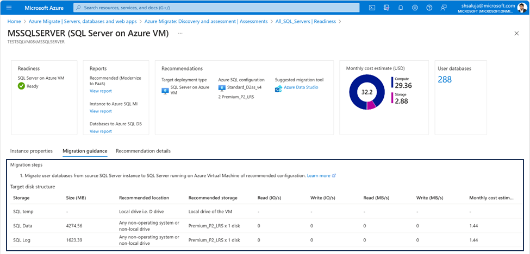Viewport: 530px width, 254px height.
Task: Click the TESTSQLVM08\MSSQLSERVER subtitle
Action: [x=36, y=42]
